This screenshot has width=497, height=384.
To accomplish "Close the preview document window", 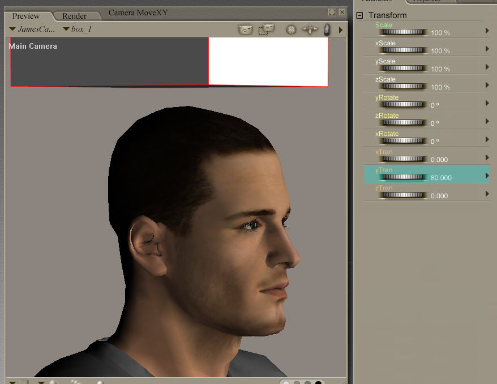I will (x=342, y=12).
